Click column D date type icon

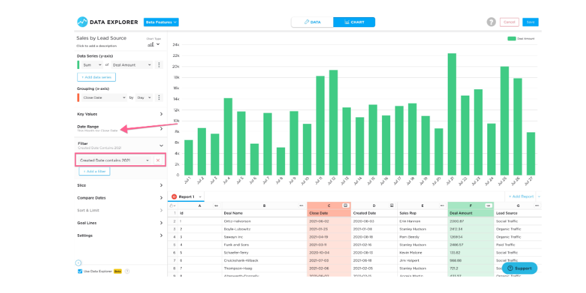[x=392, y=205]
